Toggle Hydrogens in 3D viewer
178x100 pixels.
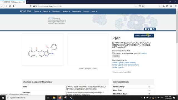tap(88, 69)
